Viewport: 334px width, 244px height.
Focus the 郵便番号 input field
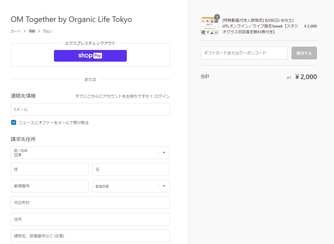(x=50, y=186)
